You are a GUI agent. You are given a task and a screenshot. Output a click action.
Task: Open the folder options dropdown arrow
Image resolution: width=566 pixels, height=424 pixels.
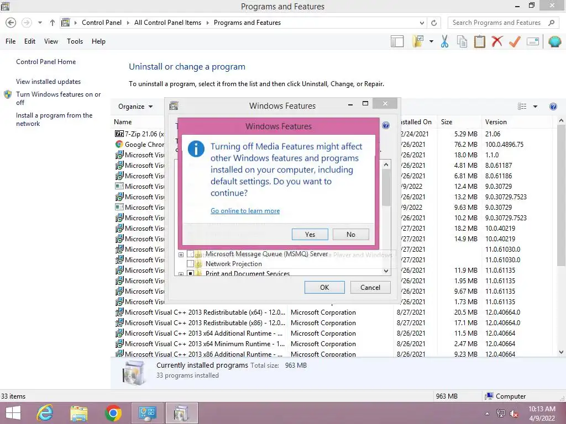(431, 41)
